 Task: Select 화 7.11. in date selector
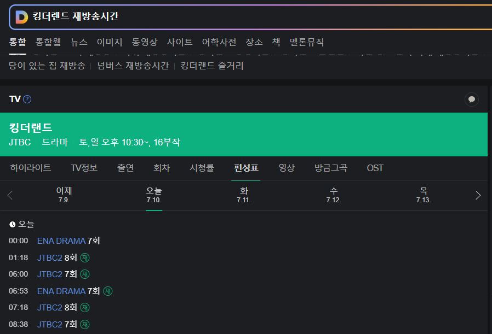coord(244,195)
